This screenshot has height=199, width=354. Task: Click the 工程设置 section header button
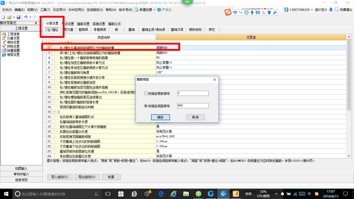(21, 28)
